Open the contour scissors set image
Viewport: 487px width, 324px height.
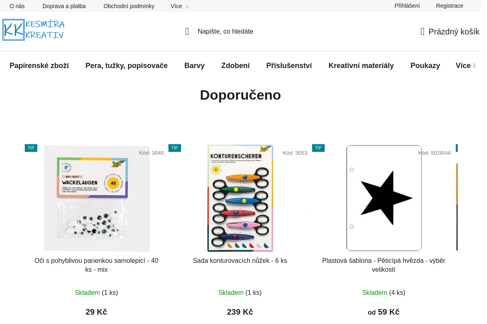click(x=240, y=198)
